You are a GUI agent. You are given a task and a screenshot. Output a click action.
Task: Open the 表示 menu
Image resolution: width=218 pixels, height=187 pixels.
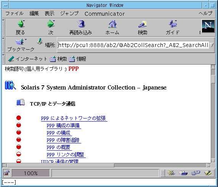(50, 13)
